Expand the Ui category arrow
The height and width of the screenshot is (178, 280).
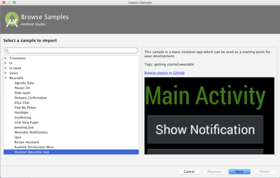[x=6, y=63]
